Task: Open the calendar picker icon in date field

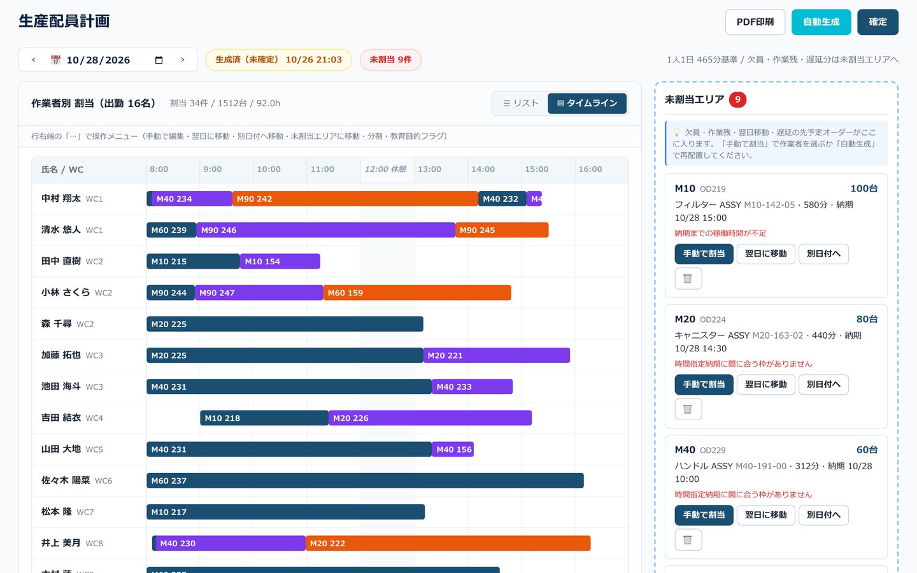Action: [x=159, y=60]
